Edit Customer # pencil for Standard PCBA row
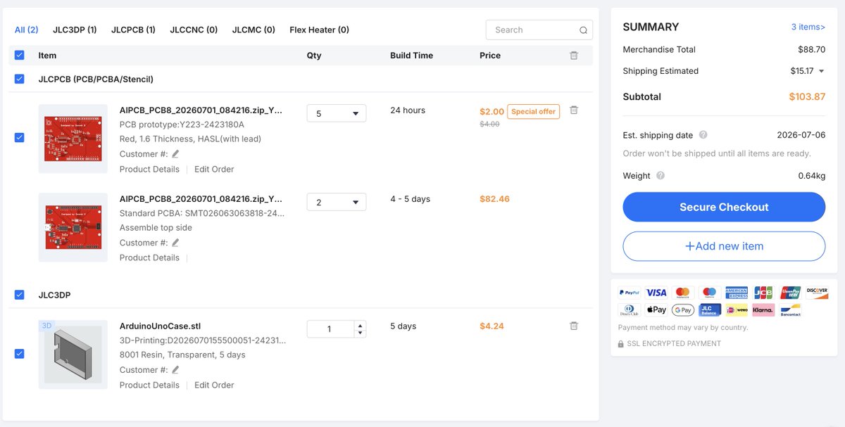The height and width of the screenshot is (427, 845). click(175, 243)
